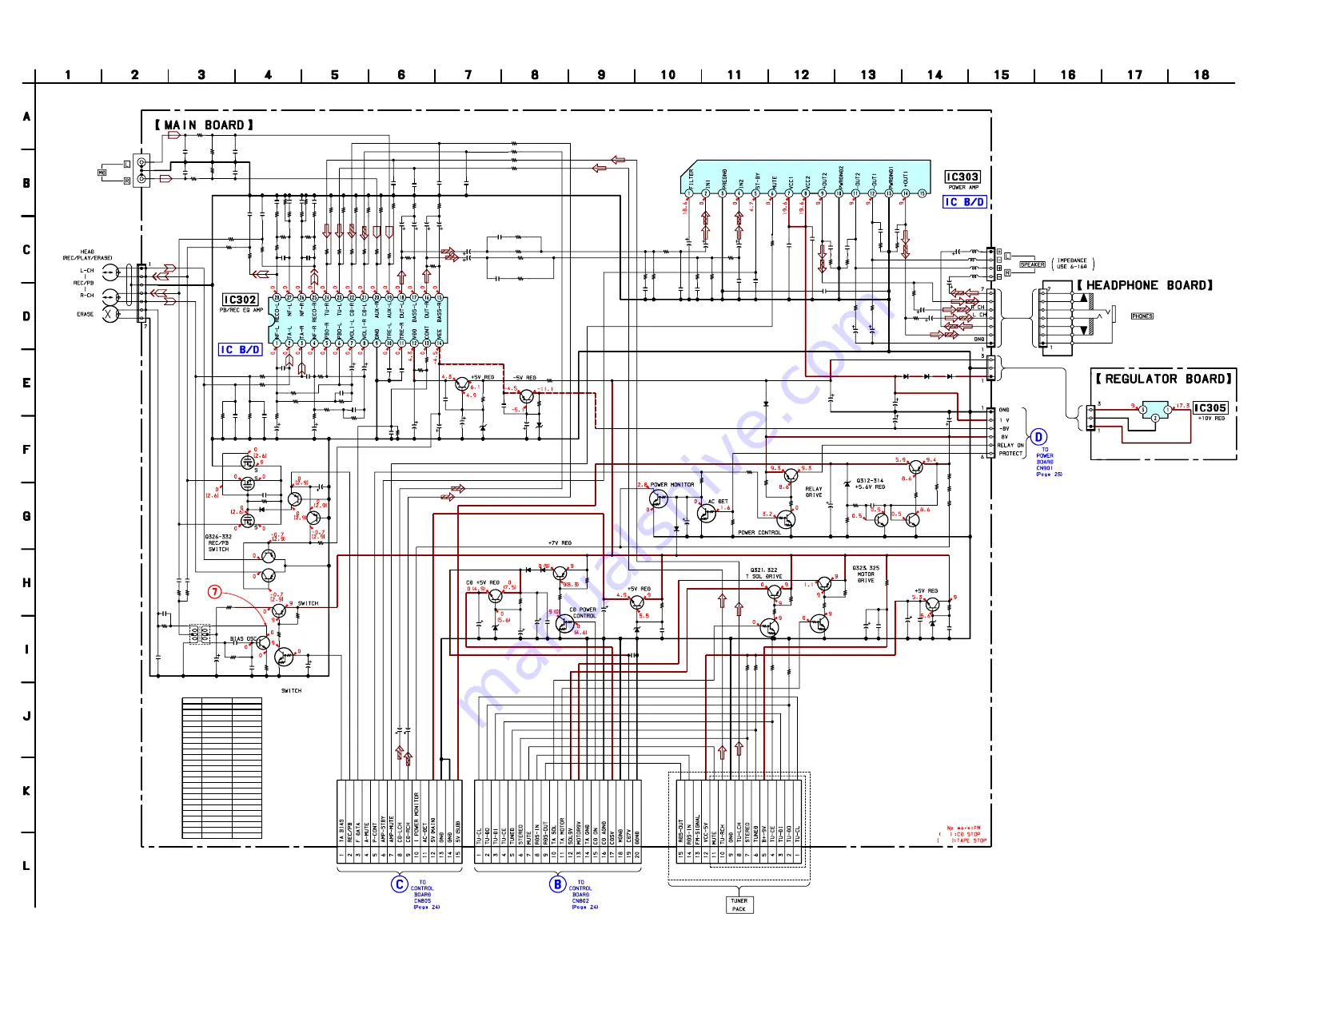Viewport: 1343px width, 1009px height.
Task: Click the TUNER PACK box
Action: pos(739,904)
